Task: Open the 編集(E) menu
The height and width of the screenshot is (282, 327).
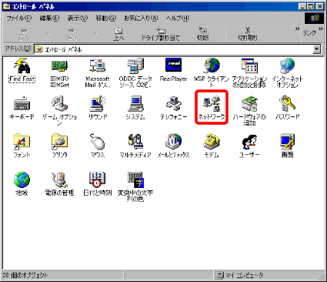Action: (49, 18)
